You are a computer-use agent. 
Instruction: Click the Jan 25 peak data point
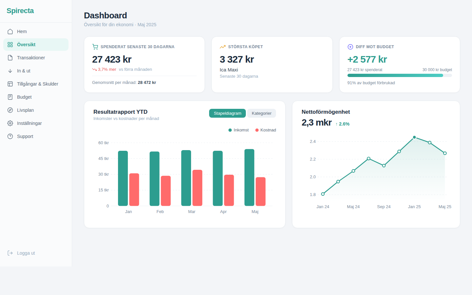click(x=414, y=137)
